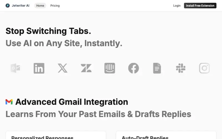The width and height of the screenshot is (222, 139).
Task: Open the Auto-Draft Replies card
Action: coord(166,135)
